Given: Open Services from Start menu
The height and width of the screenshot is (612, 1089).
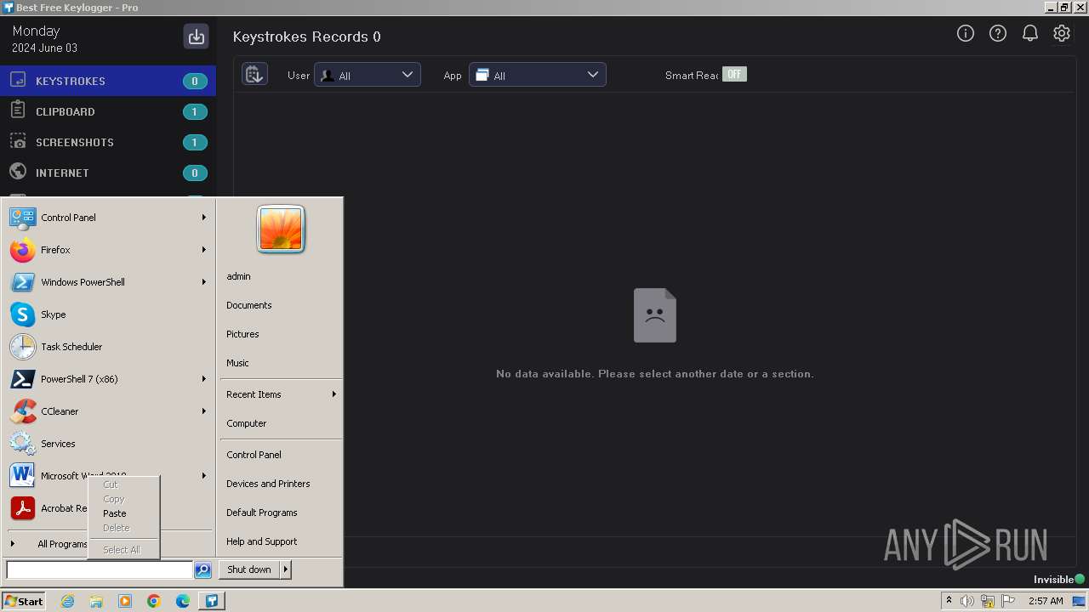Looking at the screenshot, I should click(x=108, y=444).
